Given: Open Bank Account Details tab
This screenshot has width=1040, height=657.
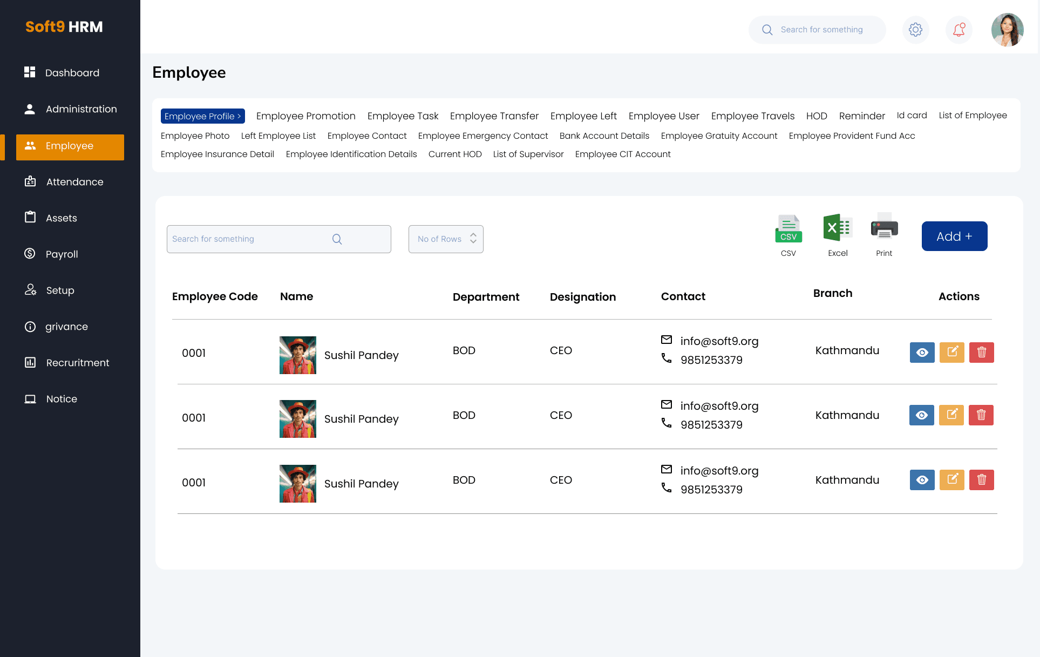Looking at the screenshot, I should [604, 136].
